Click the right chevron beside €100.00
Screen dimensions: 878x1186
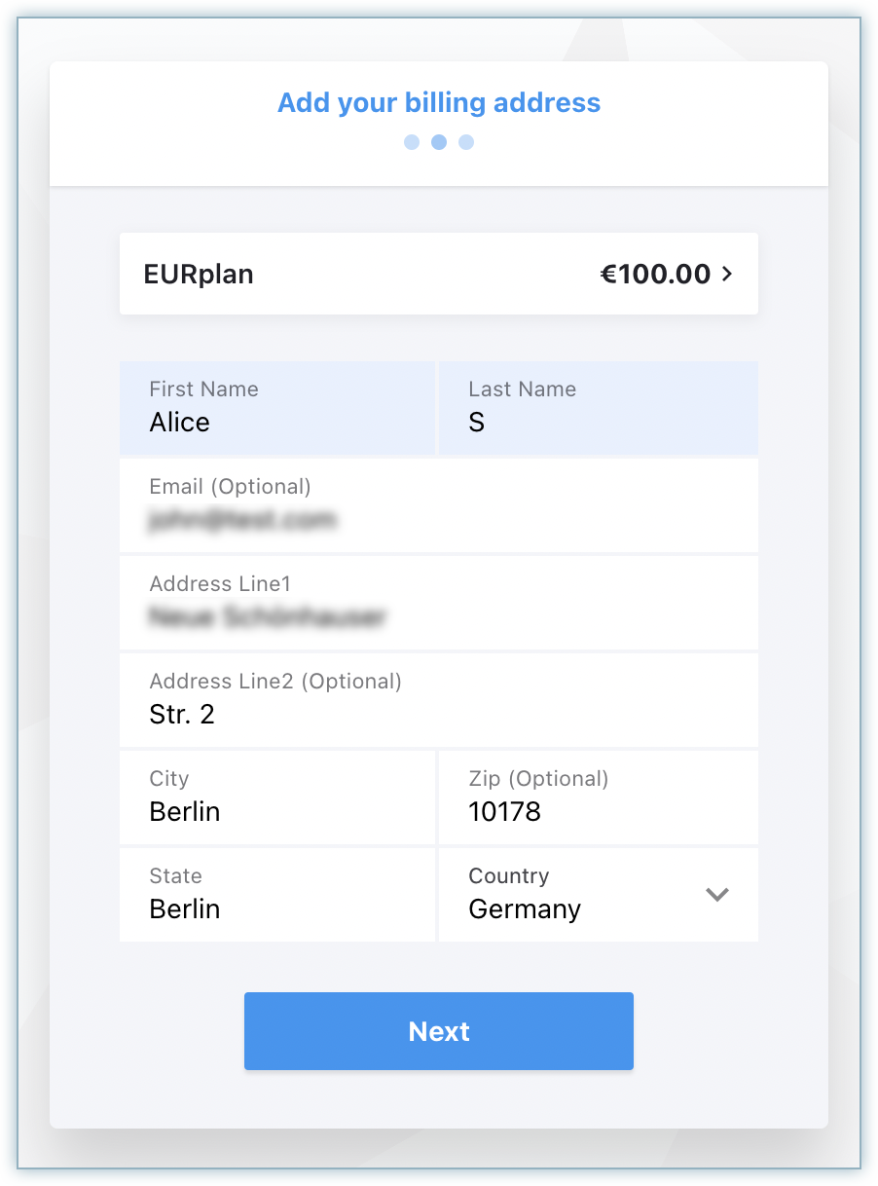tap(727, 275)
